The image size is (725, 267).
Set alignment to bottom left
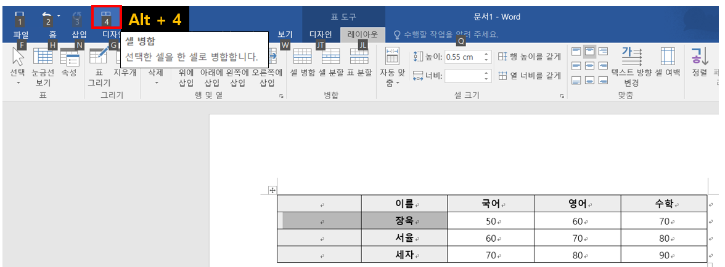coord(576,80)
